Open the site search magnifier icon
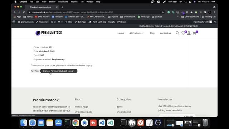Image resolution: width=229 pixels, height=129 pixels. coord(177,33)
